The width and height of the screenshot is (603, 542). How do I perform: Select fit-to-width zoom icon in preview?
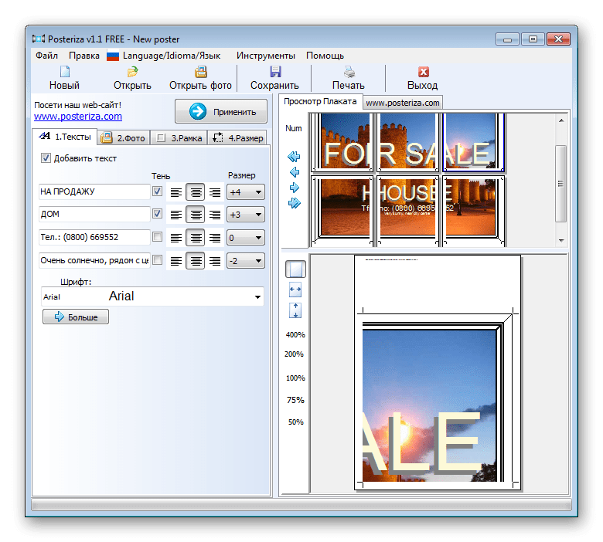point(295,289)
